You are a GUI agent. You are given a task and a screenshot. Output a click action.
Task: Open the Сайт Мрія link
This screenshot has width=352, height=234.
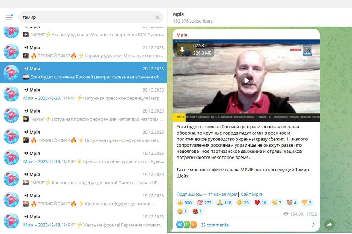tap(251, 194)
